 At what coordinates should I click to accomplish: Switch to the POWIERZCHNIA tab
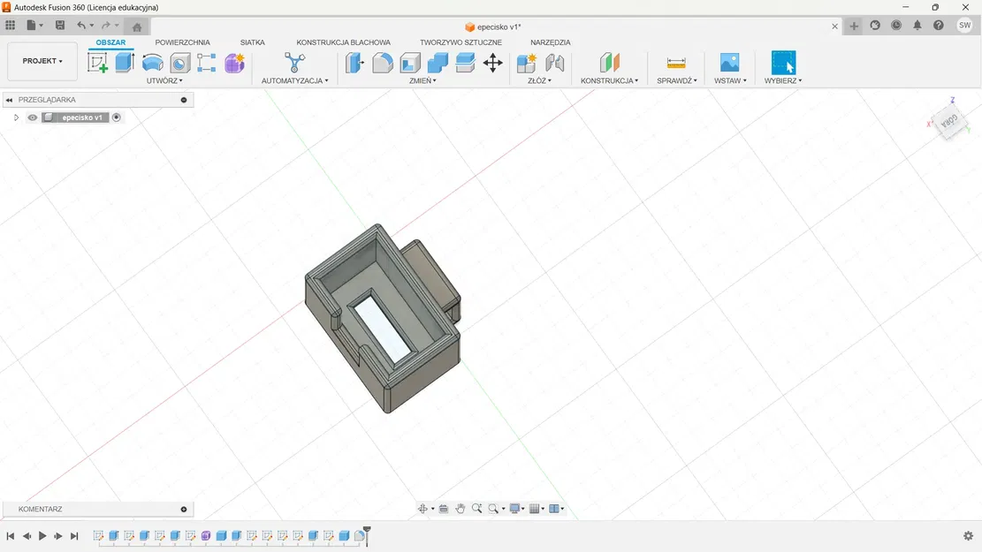click(182, 42)
